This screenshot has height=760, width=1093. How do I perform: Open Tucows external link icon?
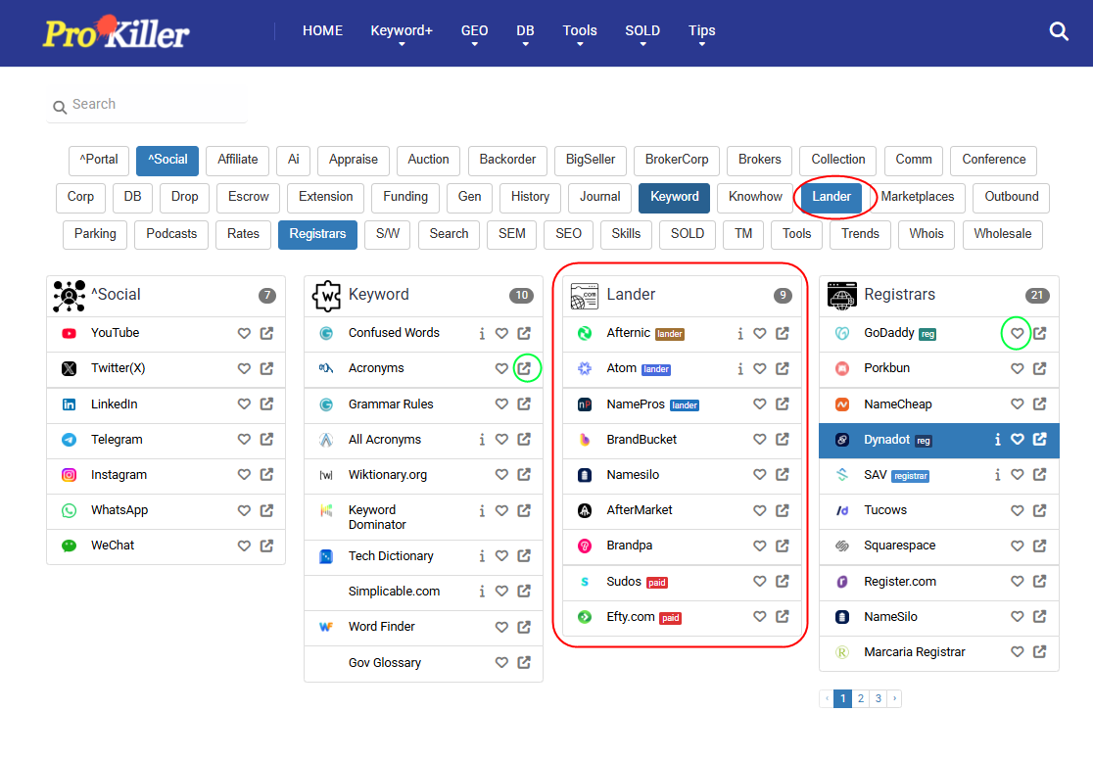[x=1039, y=510]
